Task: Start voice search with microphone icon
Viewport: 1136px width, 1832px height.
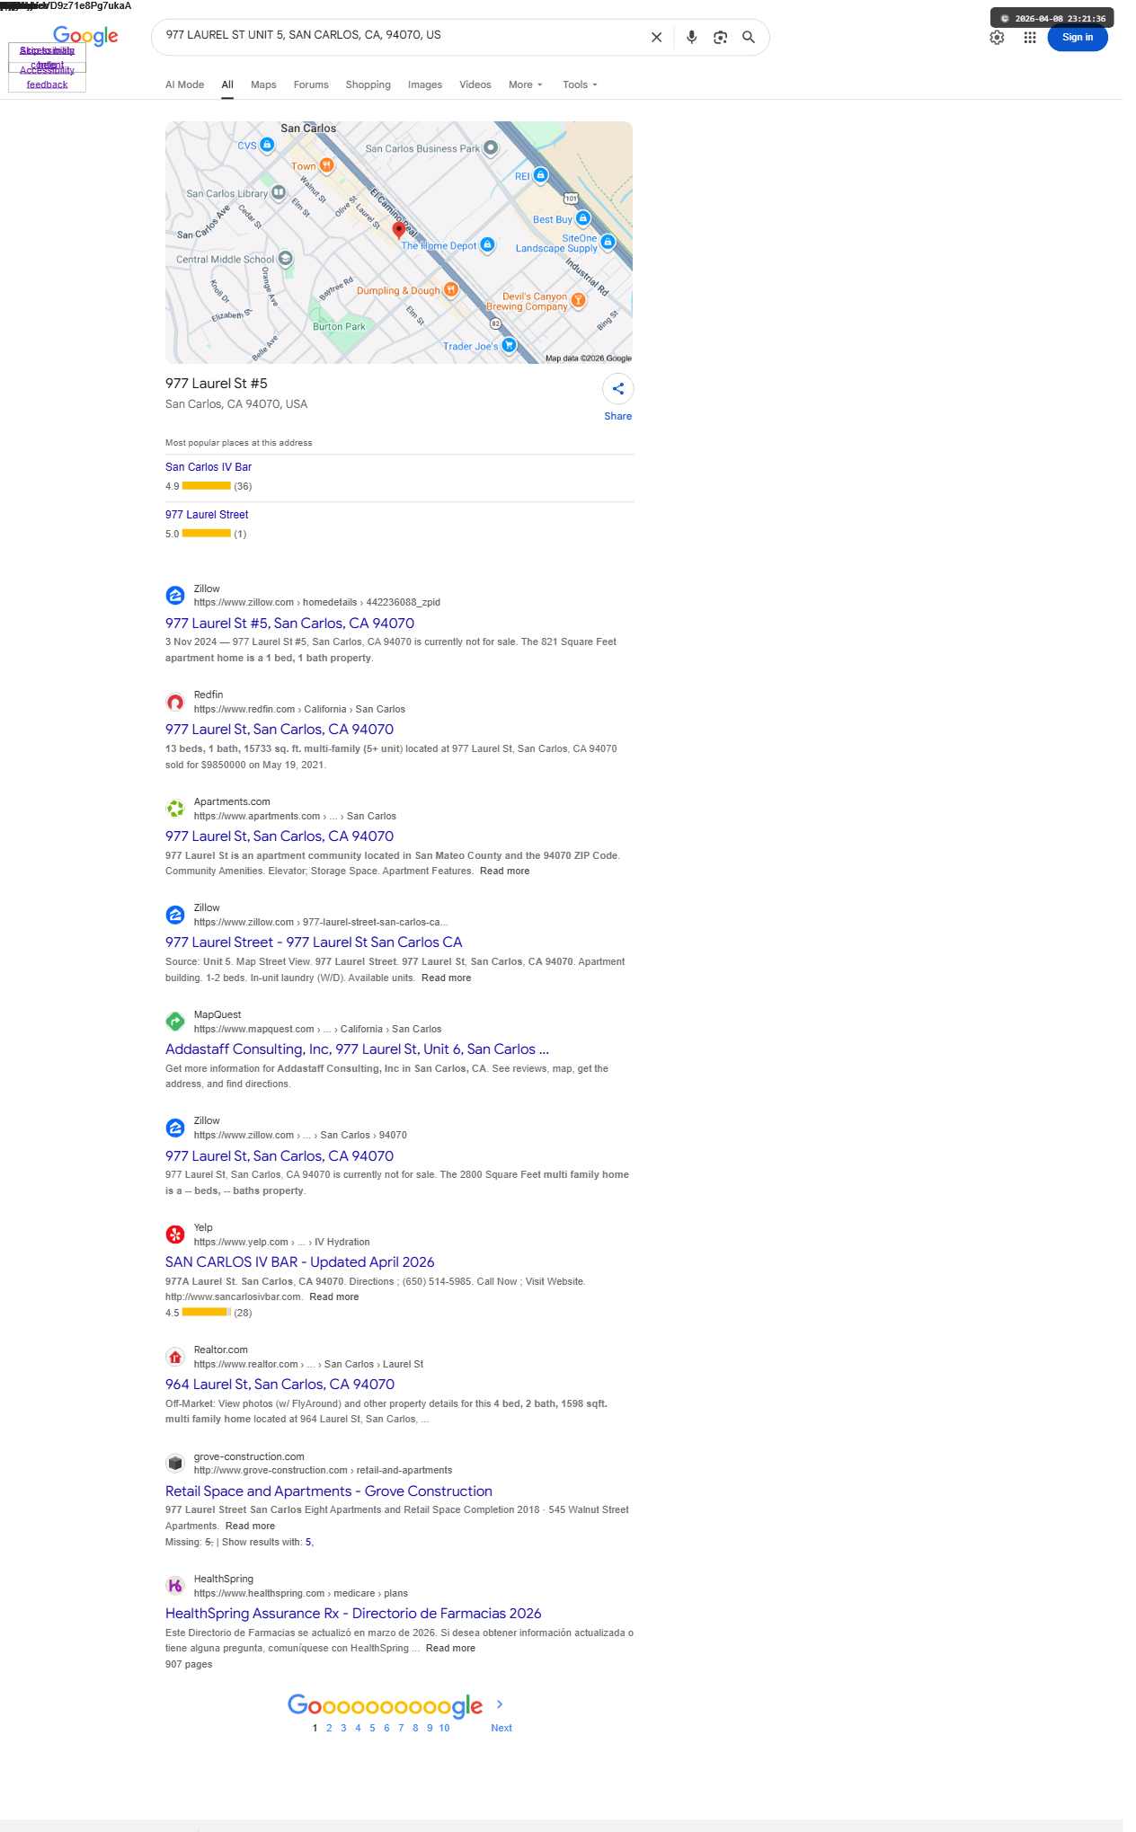Action: [691, 38]
